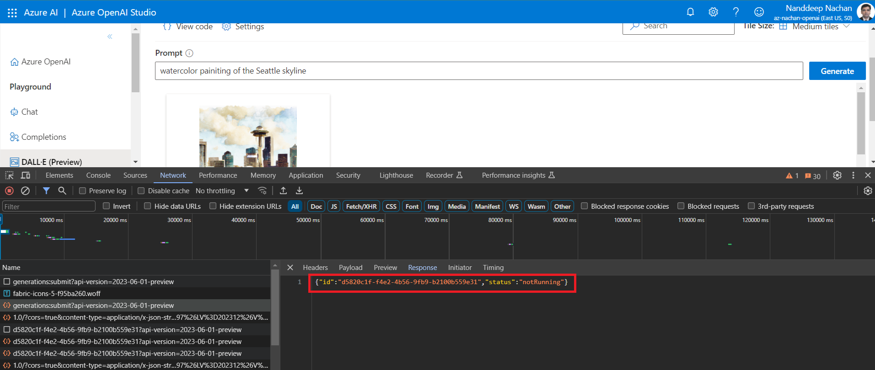
Task: Collapse the left navigation sidebar
Action: coord(110,37)
